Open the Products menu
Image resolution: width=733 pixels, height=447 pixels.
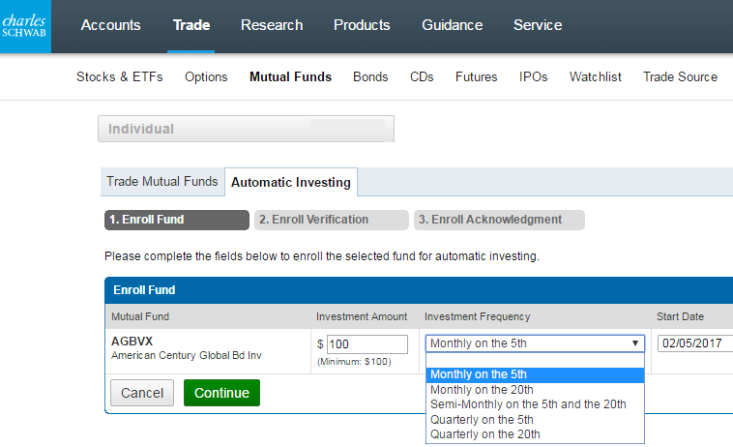coord(362,25)
